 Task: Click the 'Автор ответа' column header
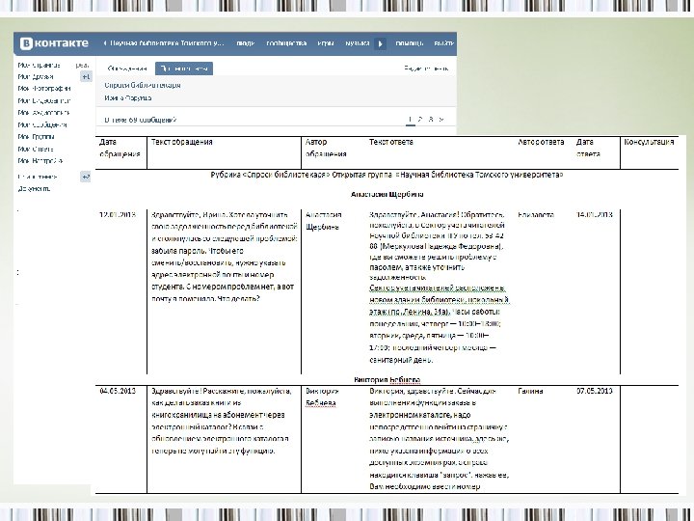541,142
